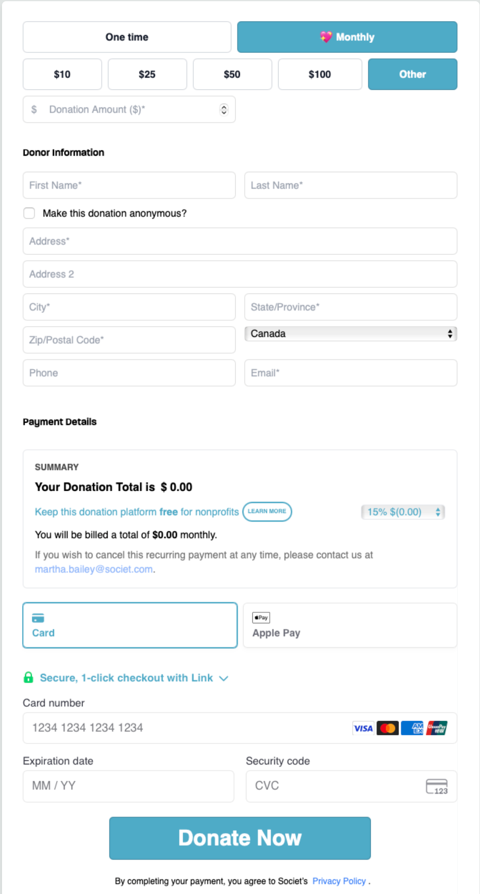Click the UnionPay logo icon

(437, 728)
